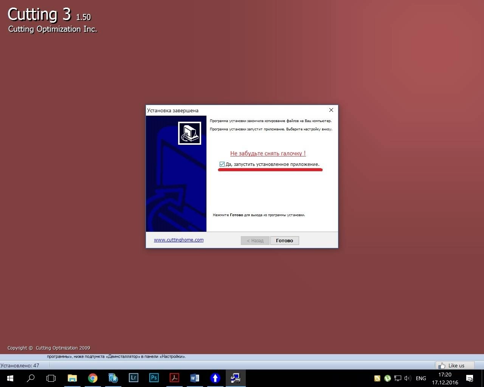Image resolution: width=484 pixels, height=387 pixels.
Task: Click the green uTorrent tray icon
Action: pos(388,378)
